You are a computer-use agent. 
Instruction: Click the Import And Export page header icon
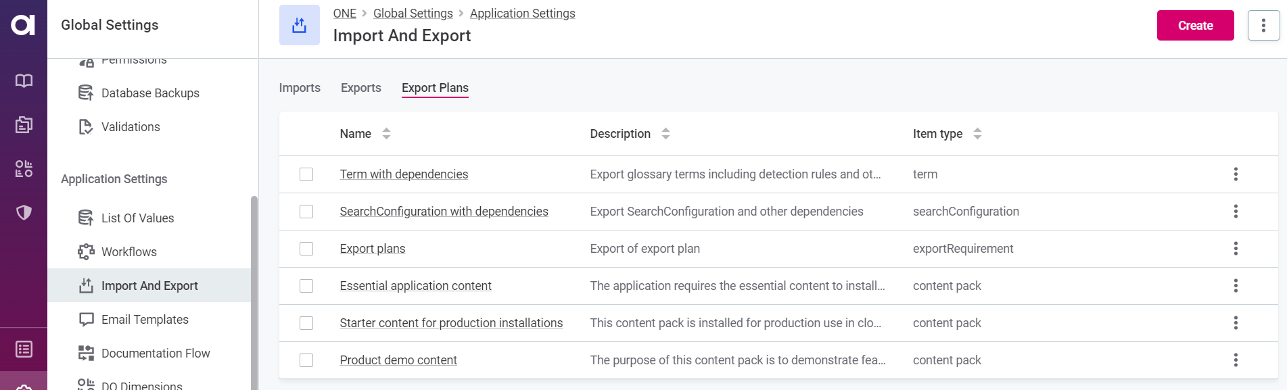299,26
